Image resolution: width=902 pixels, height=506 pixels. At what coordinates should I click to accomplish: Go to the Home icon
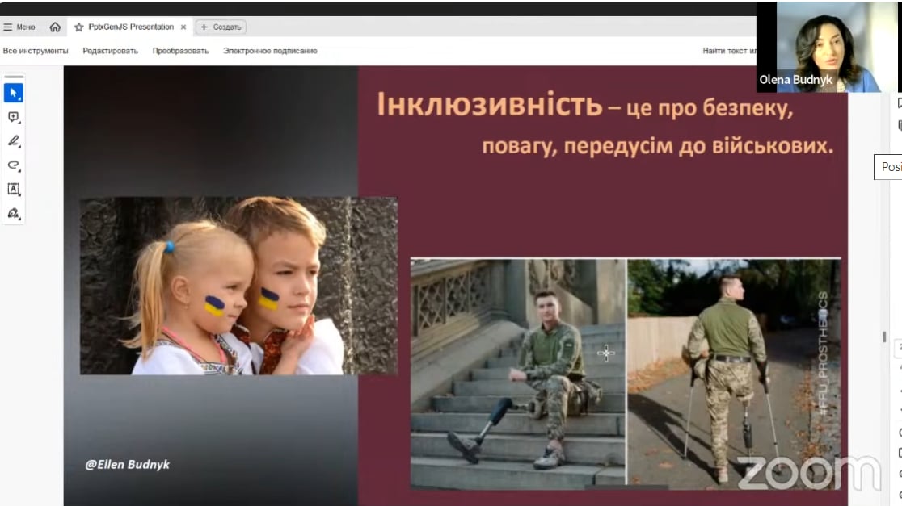tap(55, 27)
